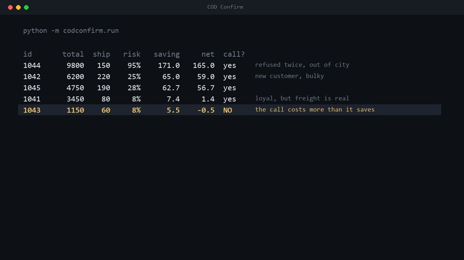Click note 'refused twice, out of city'
464x260 pixels.
coord(302,65)
